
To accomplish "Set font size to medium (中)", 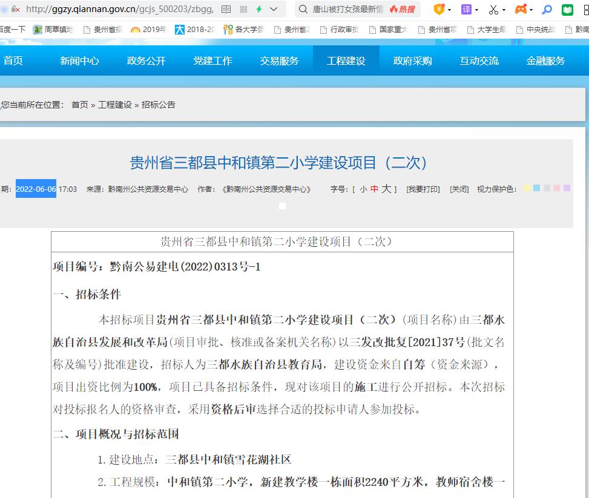I will point(374,189).
